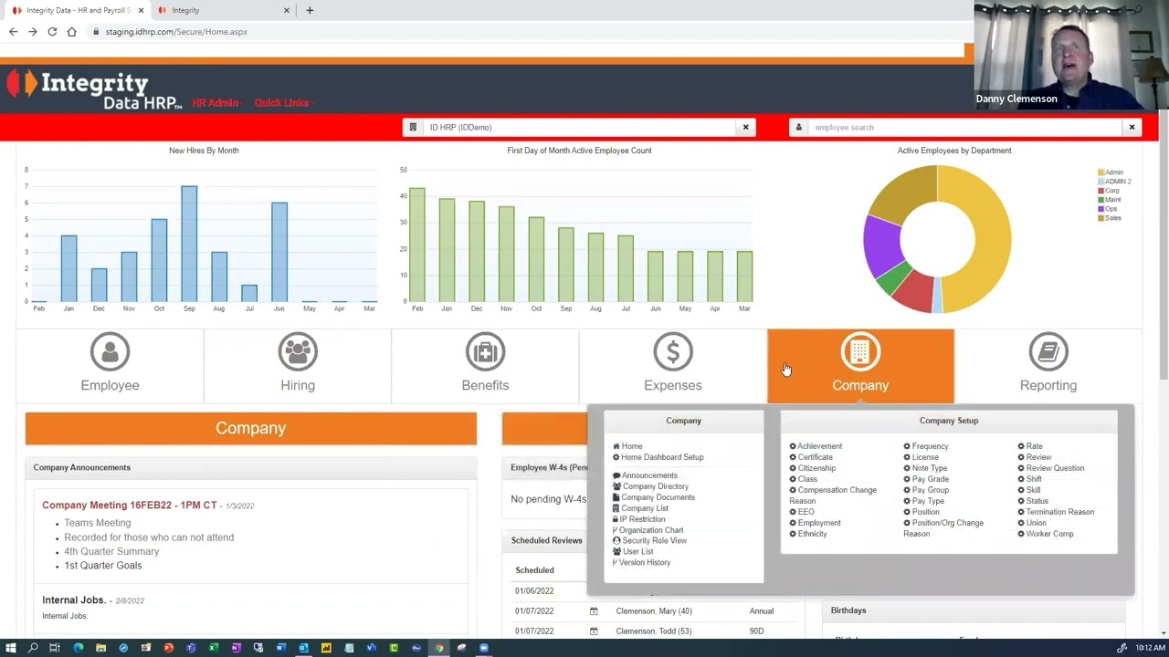Open Company Meeting 16FEB22 announcement
Image resolution: width=1169 pixels, height=657 pixels.
pyautogui.click(x=130, y=505)
